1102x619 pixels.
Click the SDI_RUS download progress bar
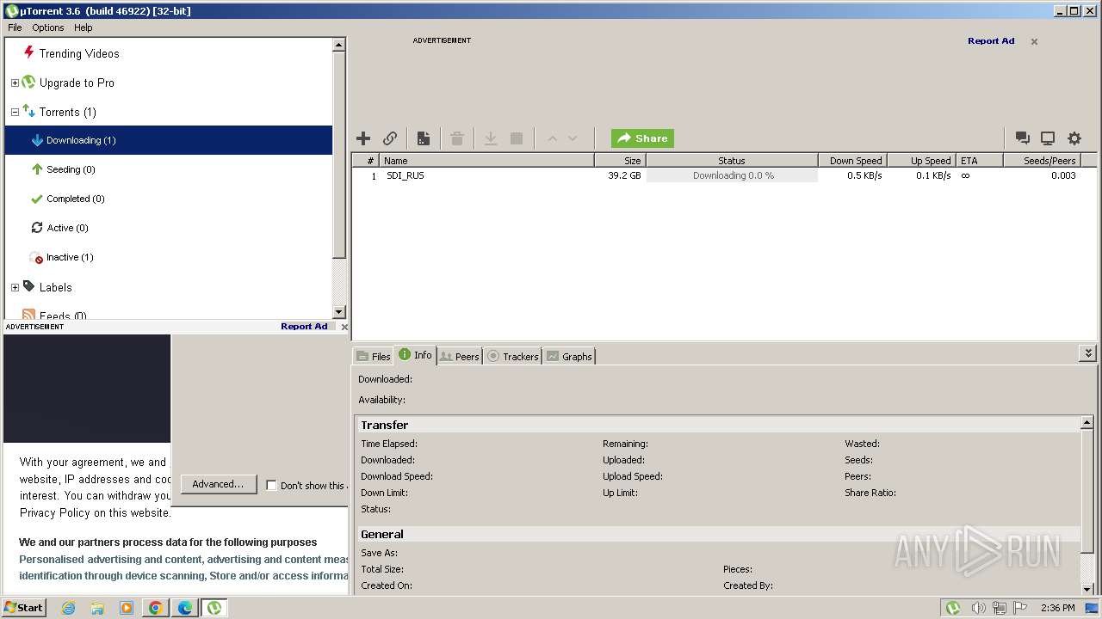coord(732,175)
